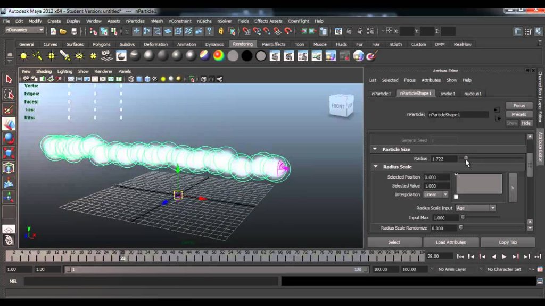Click the current frame field 28.00
Screen dimensions: 545x306
[439, 257]
